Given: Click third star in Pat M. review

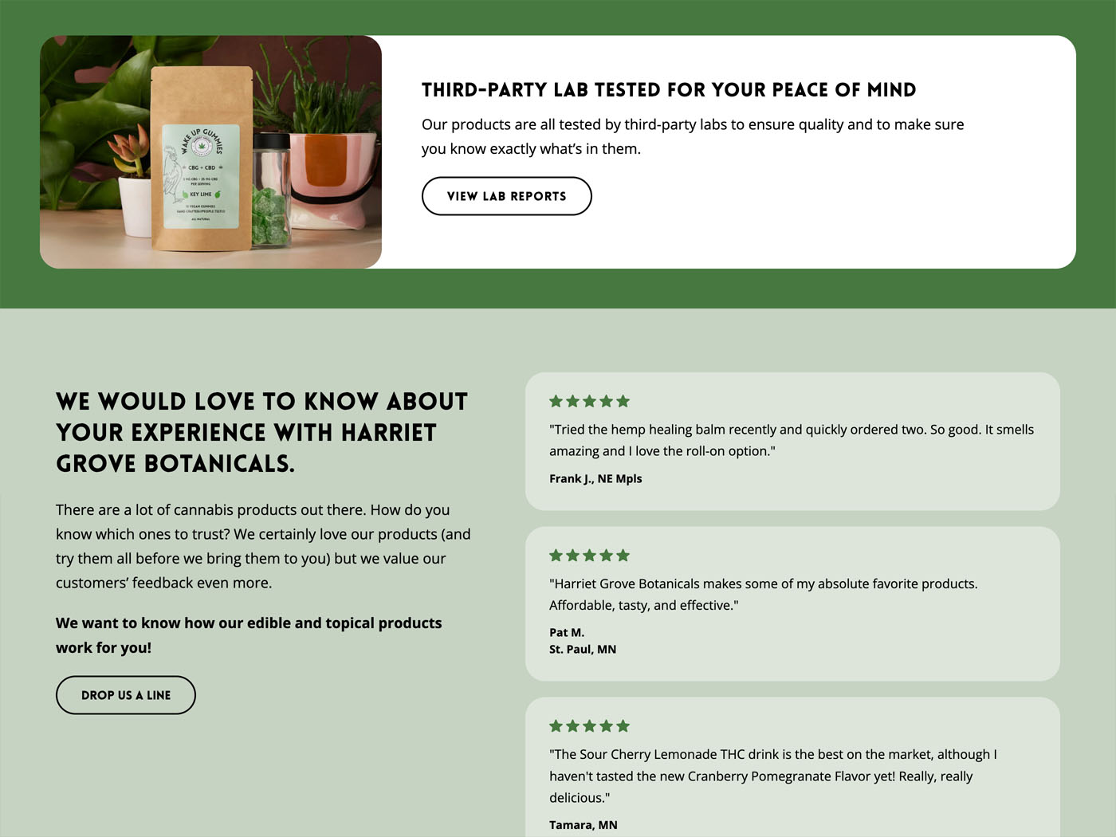Looking at the screenshot, I should point(590,555).
